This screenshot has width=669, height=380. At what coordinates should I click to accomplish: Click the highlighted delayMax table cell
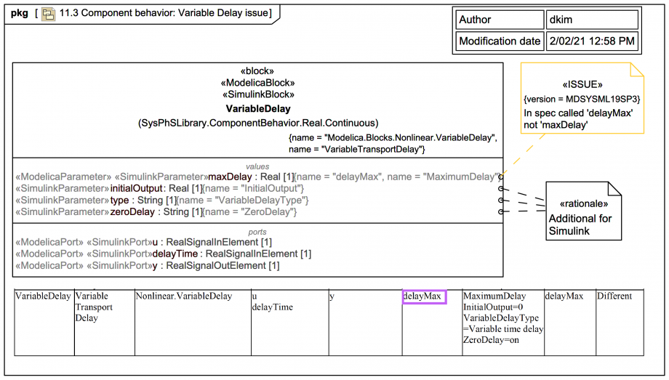(425, 296)
